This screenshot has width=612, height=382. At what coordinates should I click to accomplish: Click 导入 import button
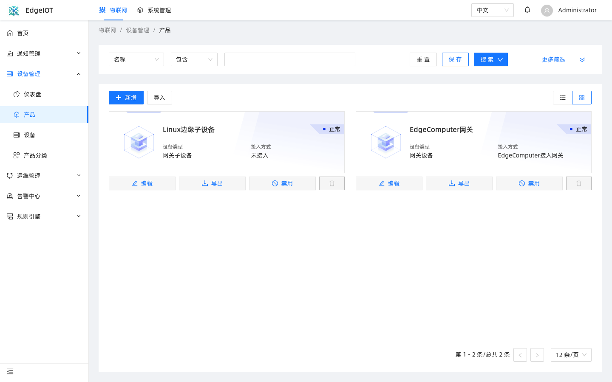[159, 98]
